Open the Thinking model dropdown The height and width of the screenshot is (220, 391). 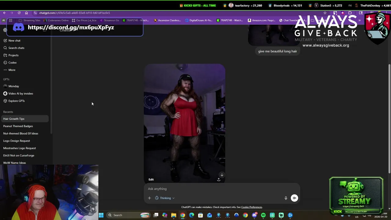point(165,198)
